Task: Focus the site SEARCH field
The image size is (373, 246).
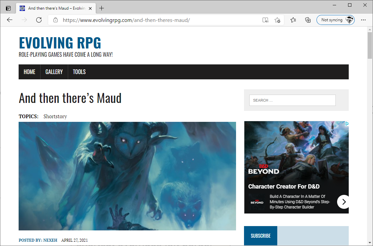Action: tap(292, 100)
